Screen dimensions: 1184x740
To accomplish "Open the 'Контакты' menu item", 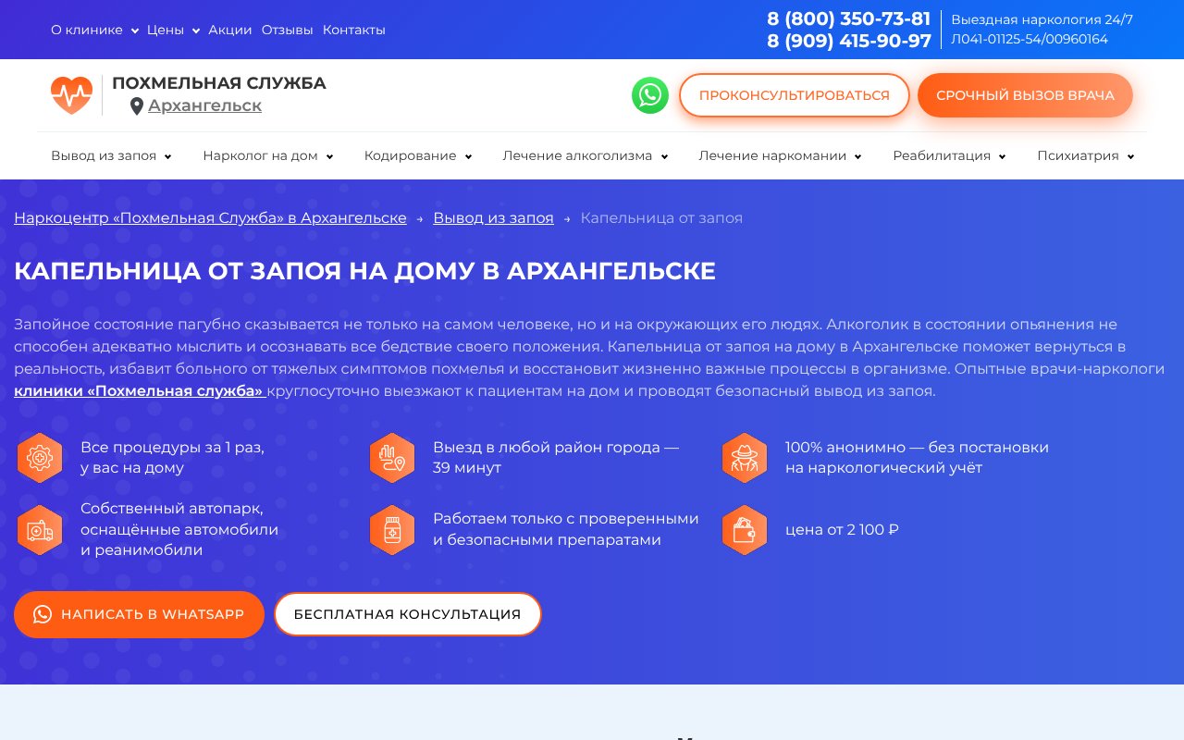I will point(353,30).
